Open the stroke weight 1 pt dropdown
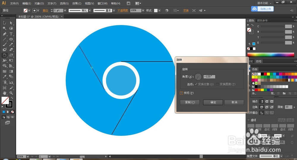 tap(65, 11)
